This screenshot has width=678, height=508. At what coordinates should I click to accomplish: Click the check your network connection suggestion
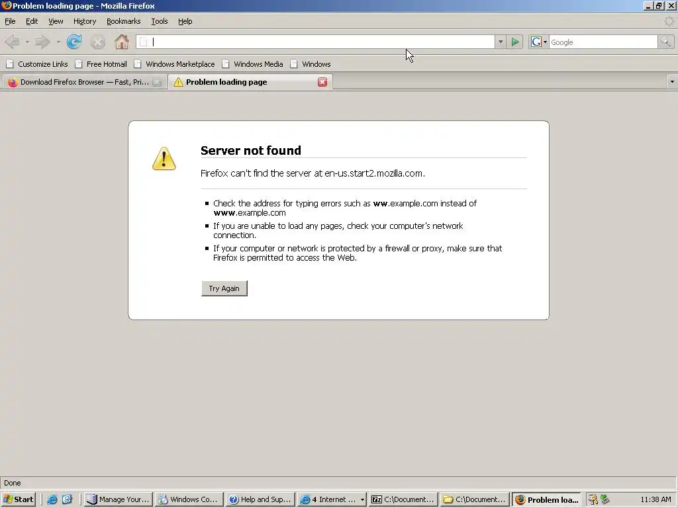click(338, 231)
